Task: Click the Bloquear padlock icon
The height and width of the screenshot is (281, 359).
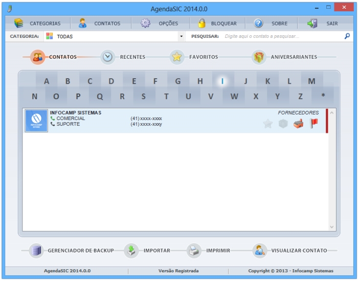Action: click(201, 23)
